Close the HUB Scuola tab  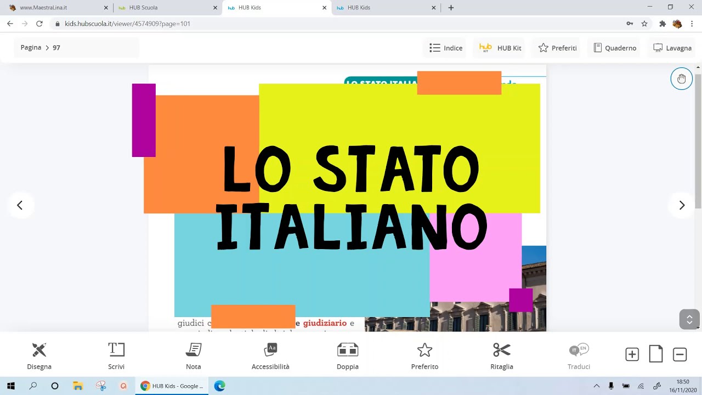pos(215,8)
